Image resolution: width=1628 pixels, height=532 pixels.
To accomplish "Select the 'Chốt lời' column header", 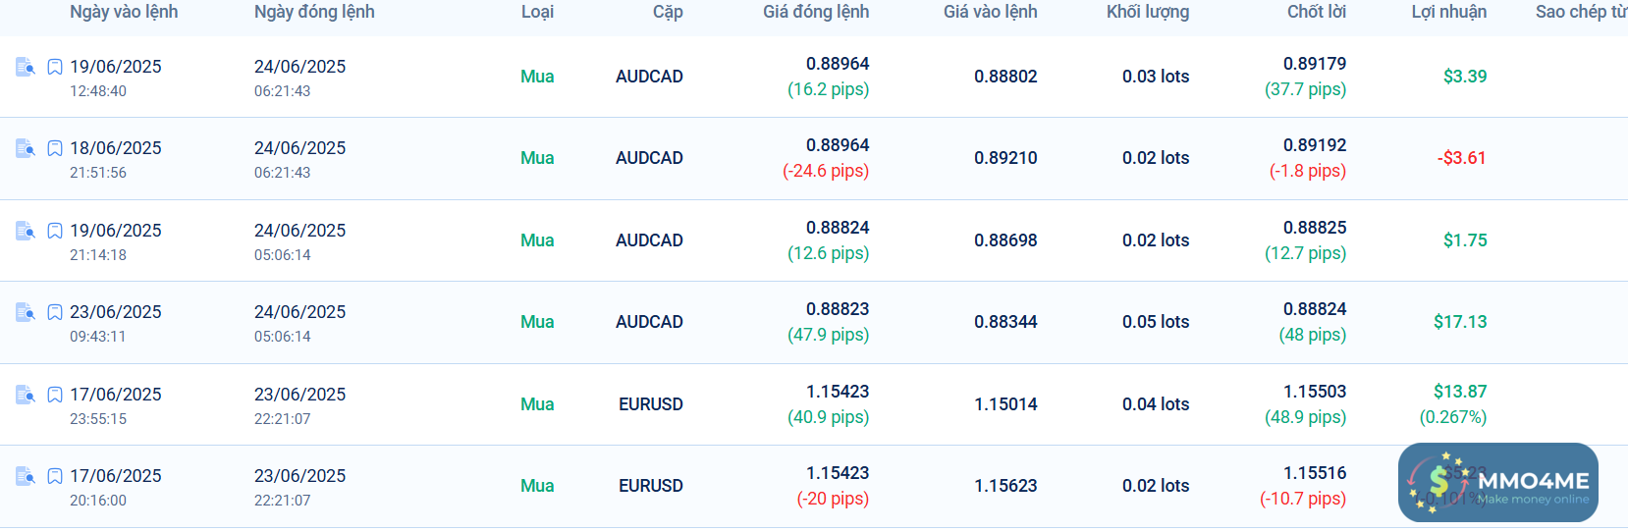I will [x=1316, y=12].
